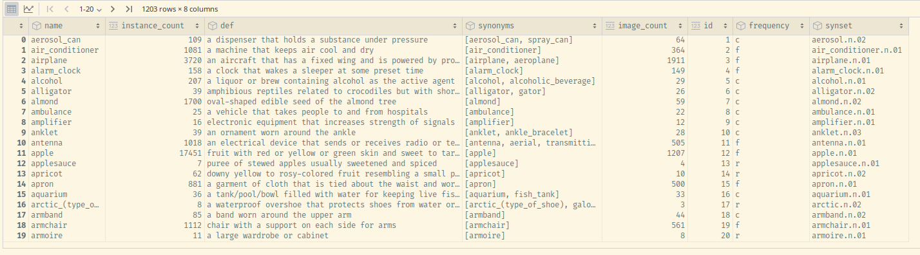
Task: Sort by the synset column arrows
Action: [x=902, y=26]
